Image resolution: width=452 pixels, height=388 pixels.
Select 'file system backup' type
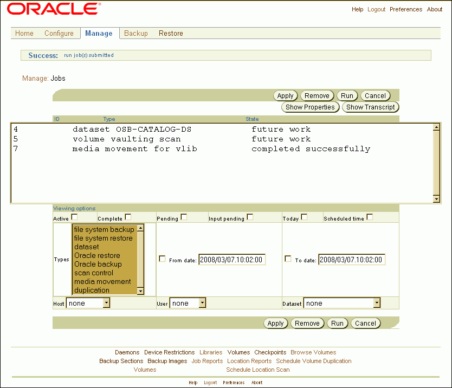coord(105,229)
